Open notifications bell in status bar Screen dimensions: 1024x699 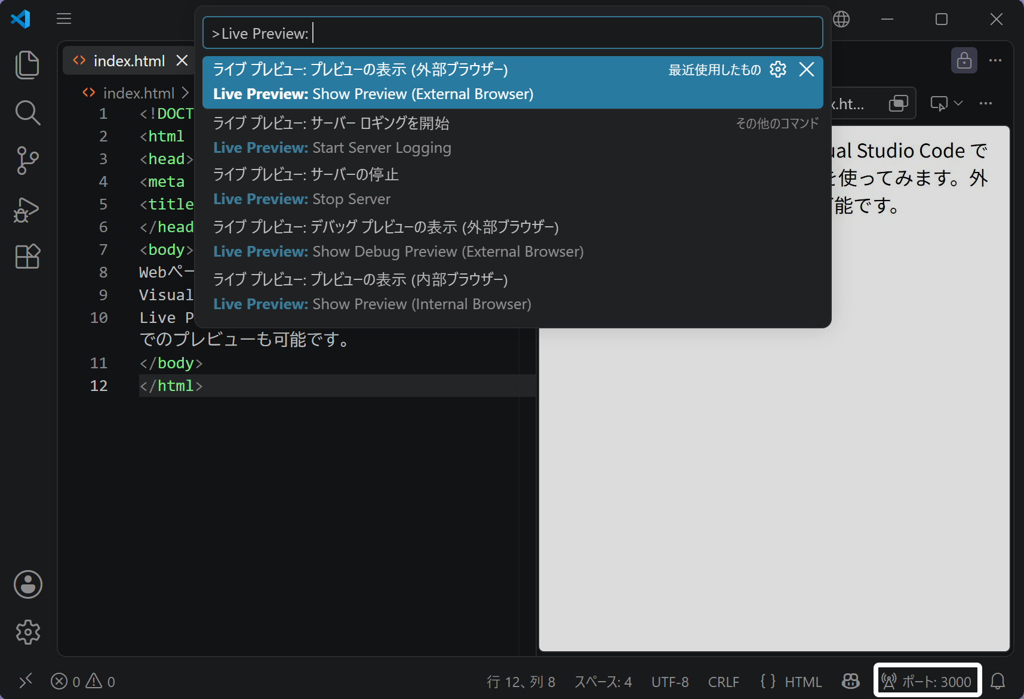point(998,681)
